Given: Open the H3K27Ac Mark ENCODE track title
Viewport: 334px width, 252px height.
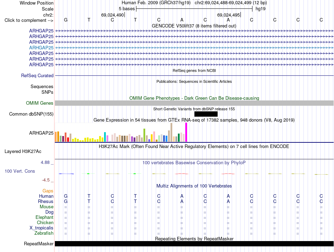Looking at the screenshot, I should (x=194, y=147).
